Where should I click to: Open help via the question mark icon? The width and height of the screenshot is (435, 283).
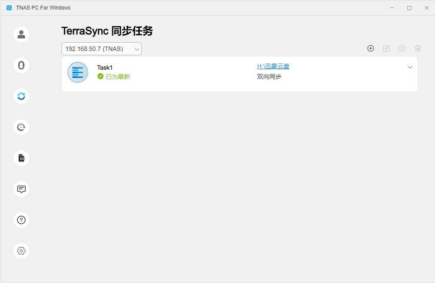point(21,220)
